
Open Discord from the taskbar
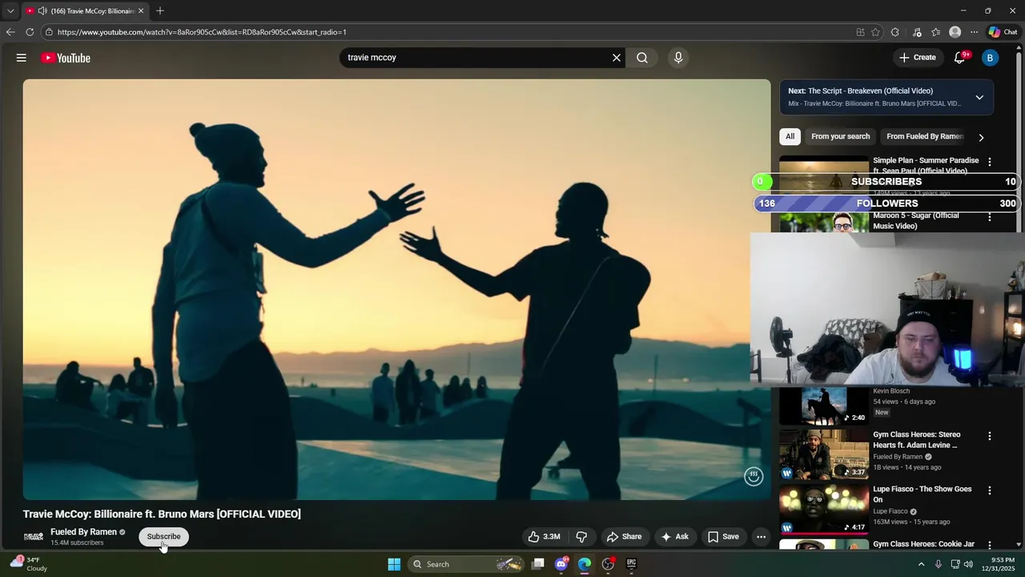point(561,564)
